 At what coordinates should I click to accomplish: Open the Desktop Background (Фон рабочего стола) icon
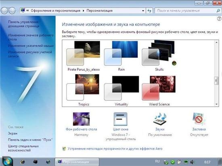tap(81, 119)
